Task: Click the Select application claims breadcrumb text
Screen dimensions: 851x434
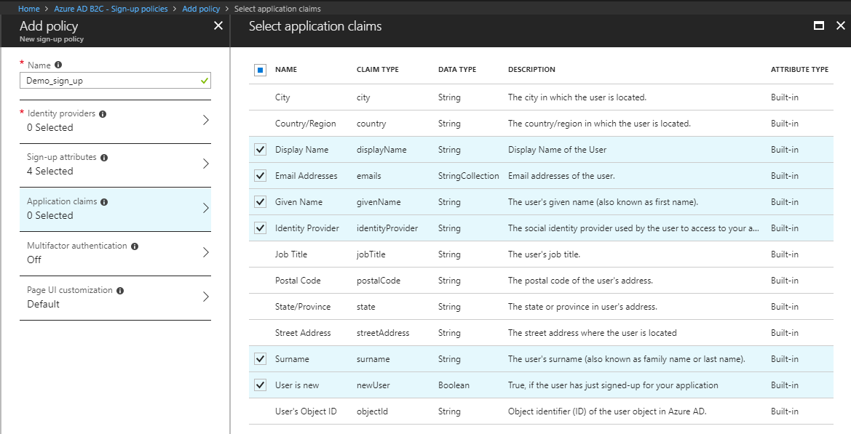Action: (277, 9)
